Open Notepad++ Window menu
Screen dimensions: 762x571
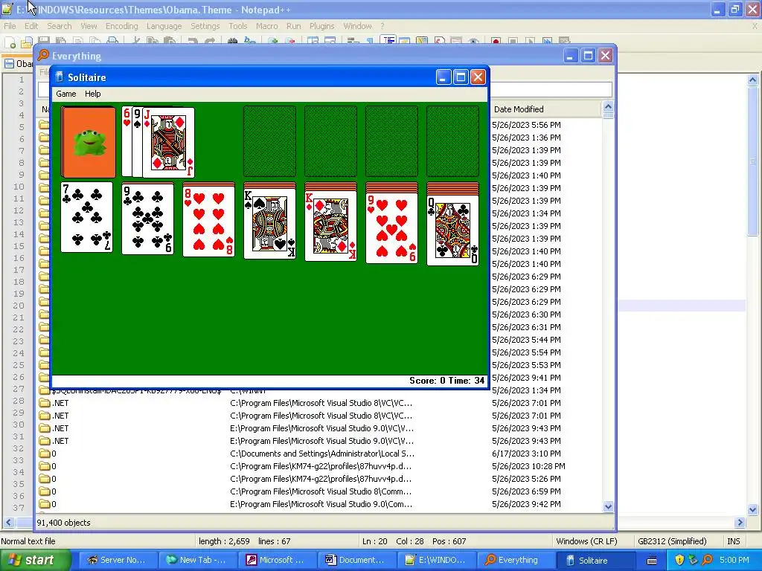pos(358,26)
